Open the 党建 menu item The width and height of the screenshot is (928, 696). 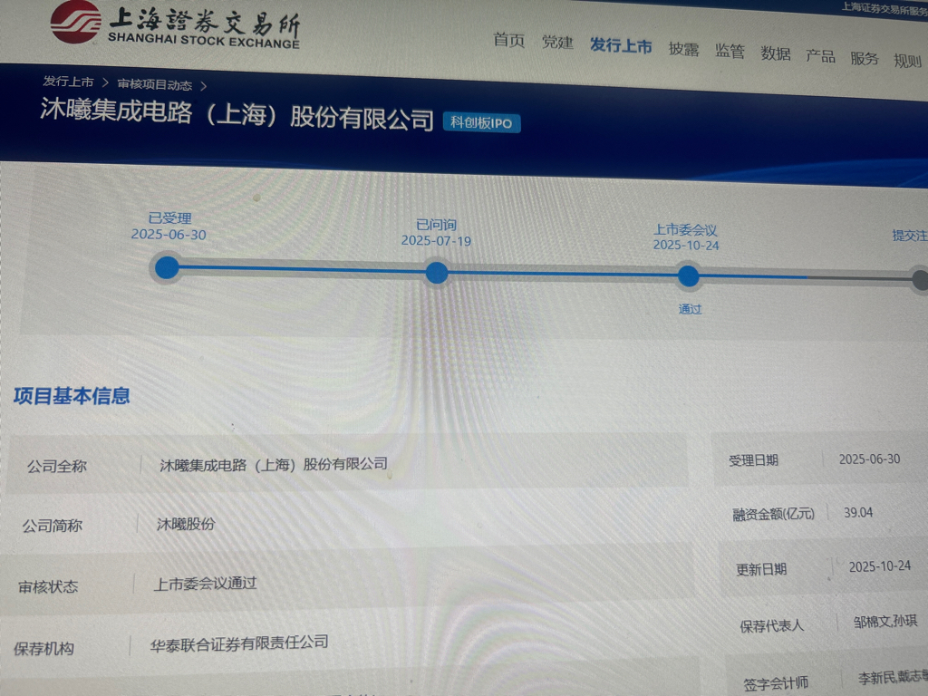click(x=557, y=43)
